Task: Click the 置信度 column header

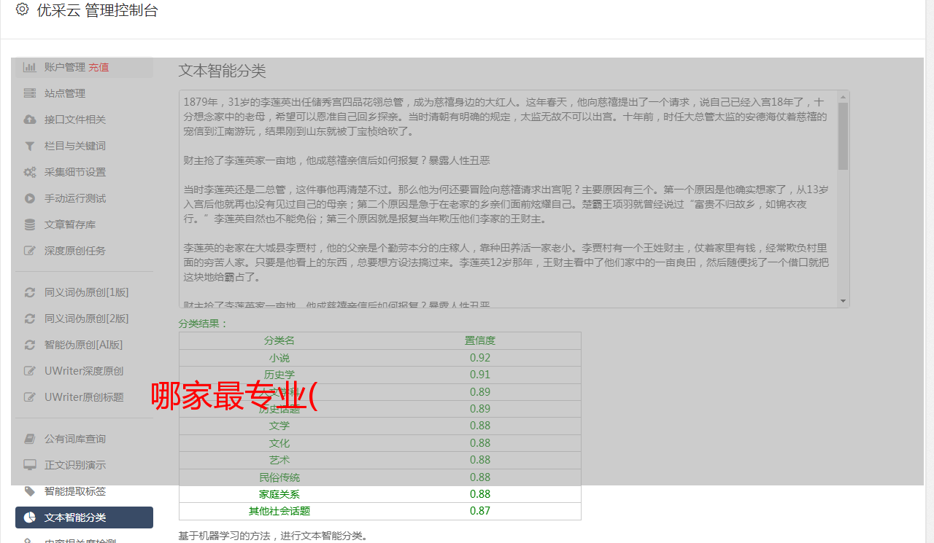Action: pyautogui.click(x=480, y=340)
